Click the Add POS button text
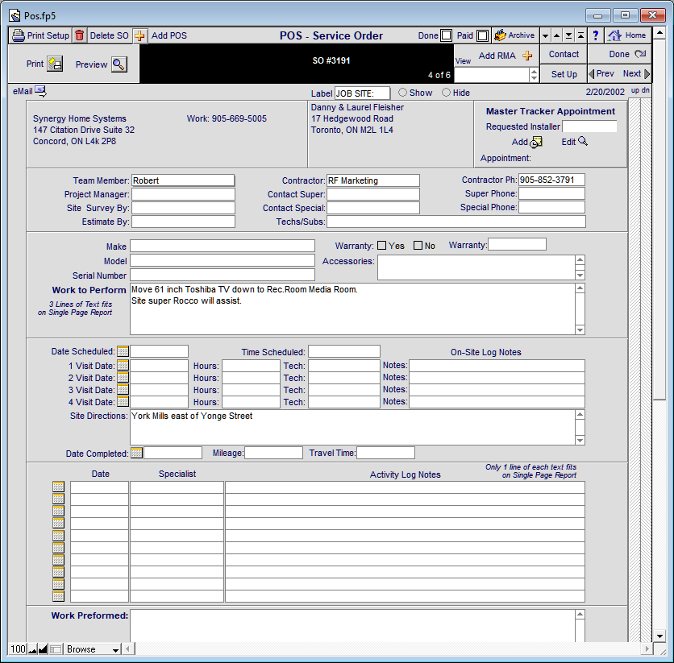Image resolution: width=674 pixels, height=663 pixels. 169,35
